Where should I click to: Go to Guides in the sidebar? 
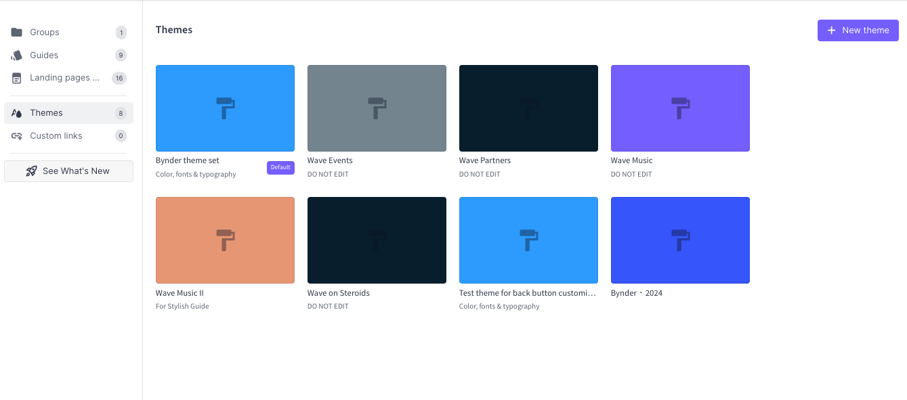click(x=68, y=55)
